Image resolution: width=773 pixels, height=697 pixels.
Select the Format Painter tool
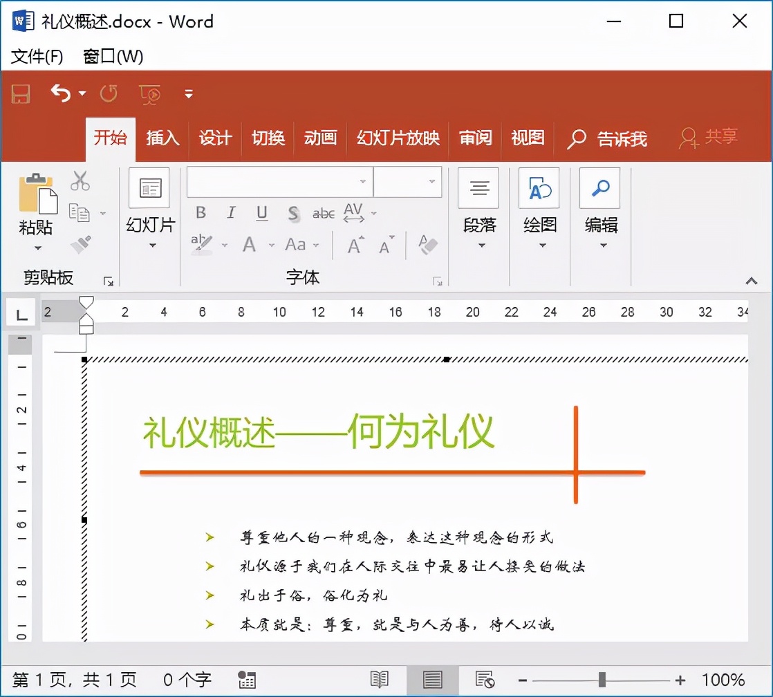click(x=79, y=243)
